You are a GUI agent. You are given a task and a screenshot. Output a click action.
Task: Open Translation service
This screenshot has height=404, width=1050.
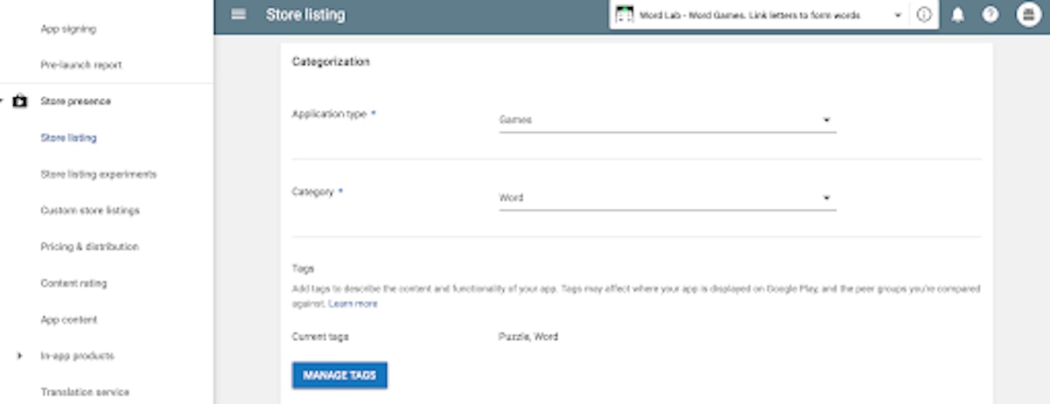coord(85,393)
